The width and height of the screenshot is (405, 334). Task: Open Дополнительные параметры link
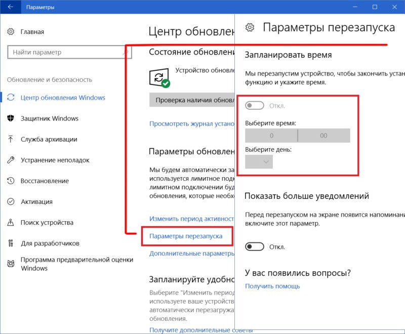coord(192,253)
